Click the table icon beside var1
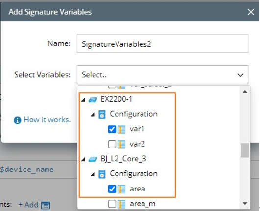260x212 pixels. [x=121, y=129]
